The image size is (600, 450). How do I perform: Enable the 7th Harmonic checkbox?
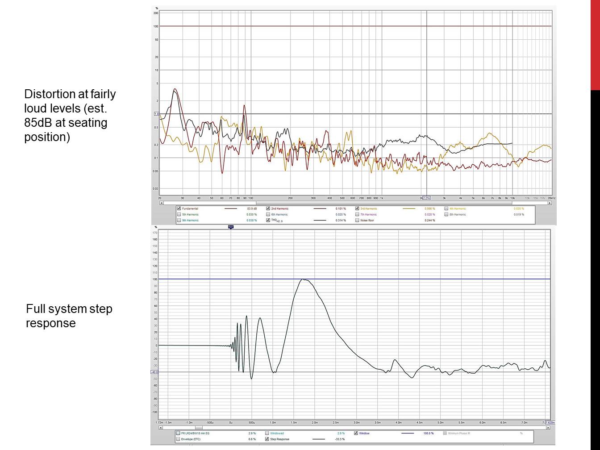coord(358,214)
